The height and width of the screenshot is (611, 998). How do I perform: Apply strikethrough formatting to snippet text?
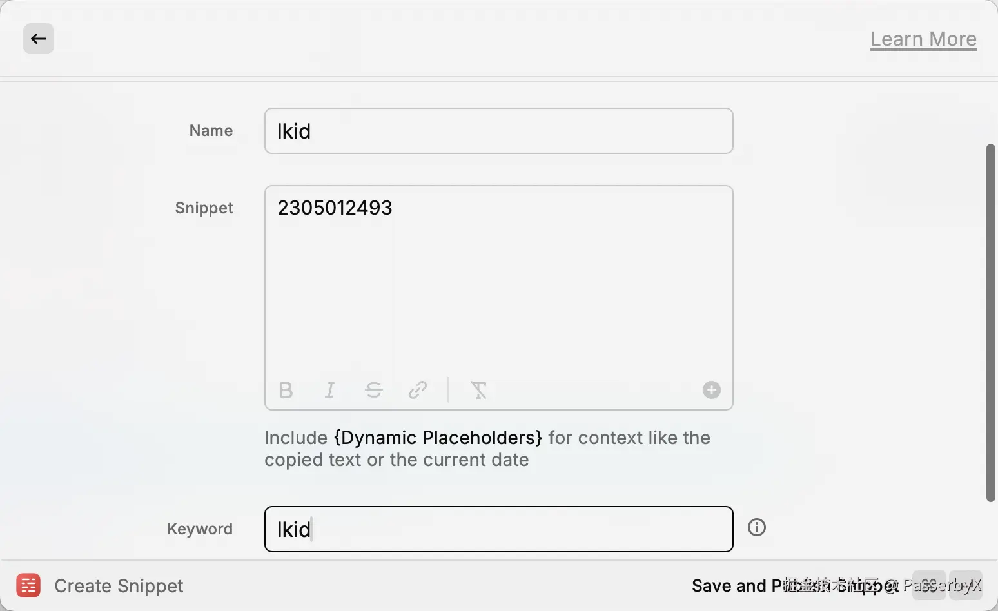[374, 390]
